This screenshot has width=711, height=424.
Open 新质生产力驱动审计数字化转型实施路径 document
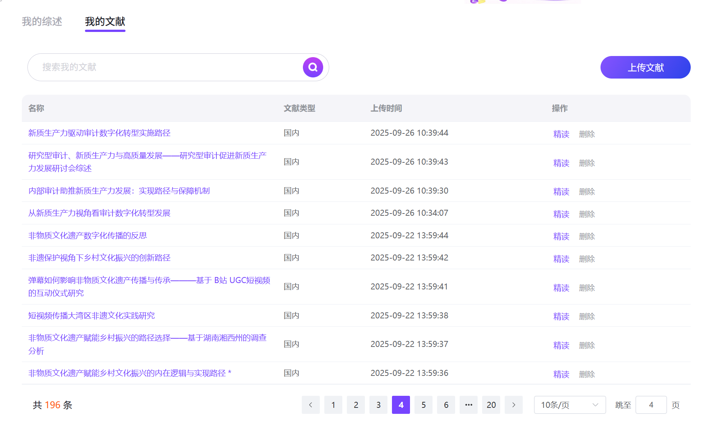pyautogui.click(x=99, y=133)
